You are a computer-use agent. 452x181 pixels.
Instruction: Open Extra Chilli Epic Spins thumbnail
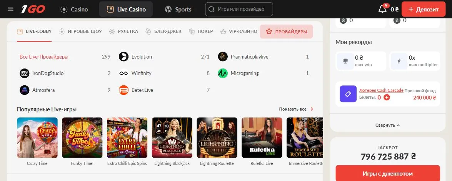pyautogui.click(x=127, y=138)
